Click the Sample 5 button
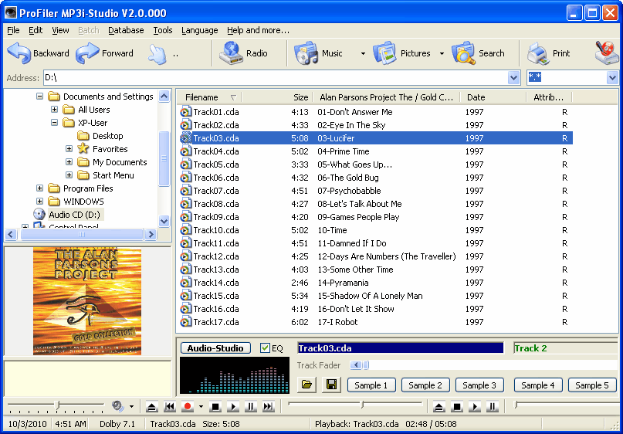Screen dimensions: 623x434 tap(592, 385)
